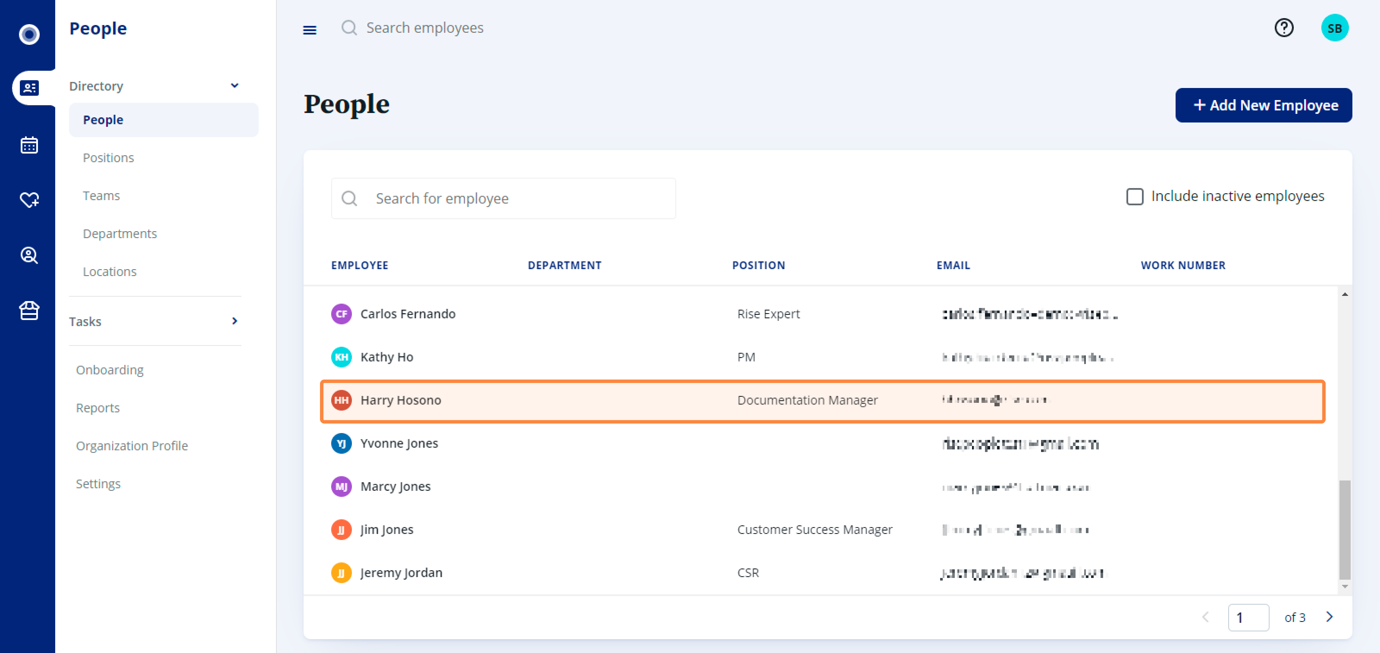The width and height of the screenshot is (1380, 653).
Task: Click the SB avatar circle top right
Action: tap(1335, 27)
